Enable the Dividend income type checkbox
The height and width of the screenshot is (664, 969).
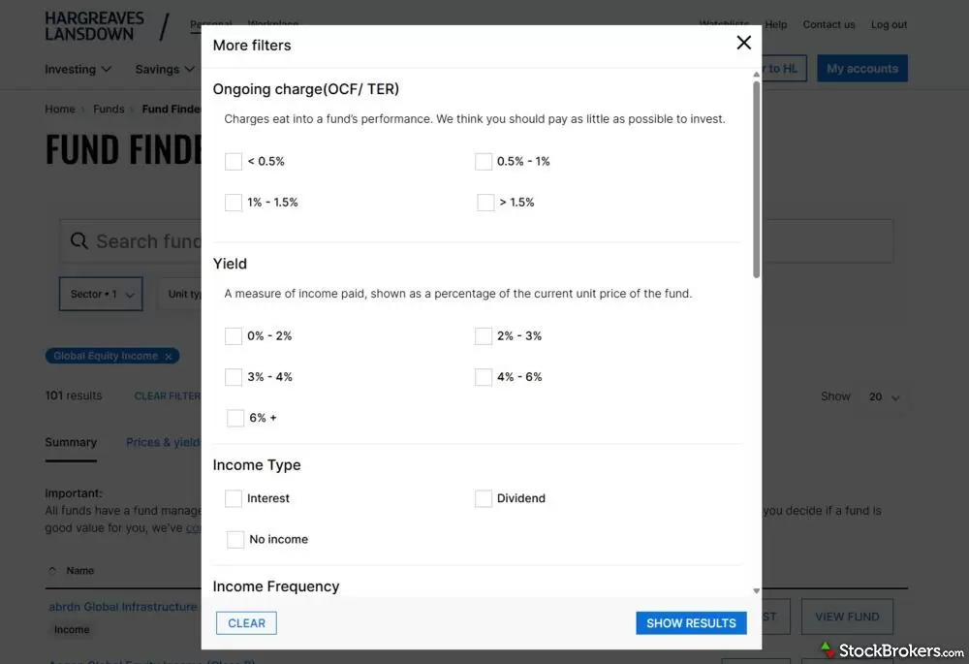pos(484,498)
